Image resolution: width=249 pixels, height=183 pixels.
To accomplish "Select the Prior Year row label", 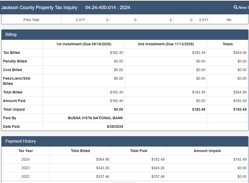I will [x=31, y=20].
